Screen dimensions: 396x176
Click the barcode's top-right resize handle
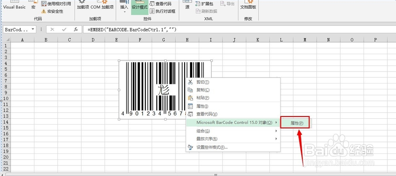211,61
